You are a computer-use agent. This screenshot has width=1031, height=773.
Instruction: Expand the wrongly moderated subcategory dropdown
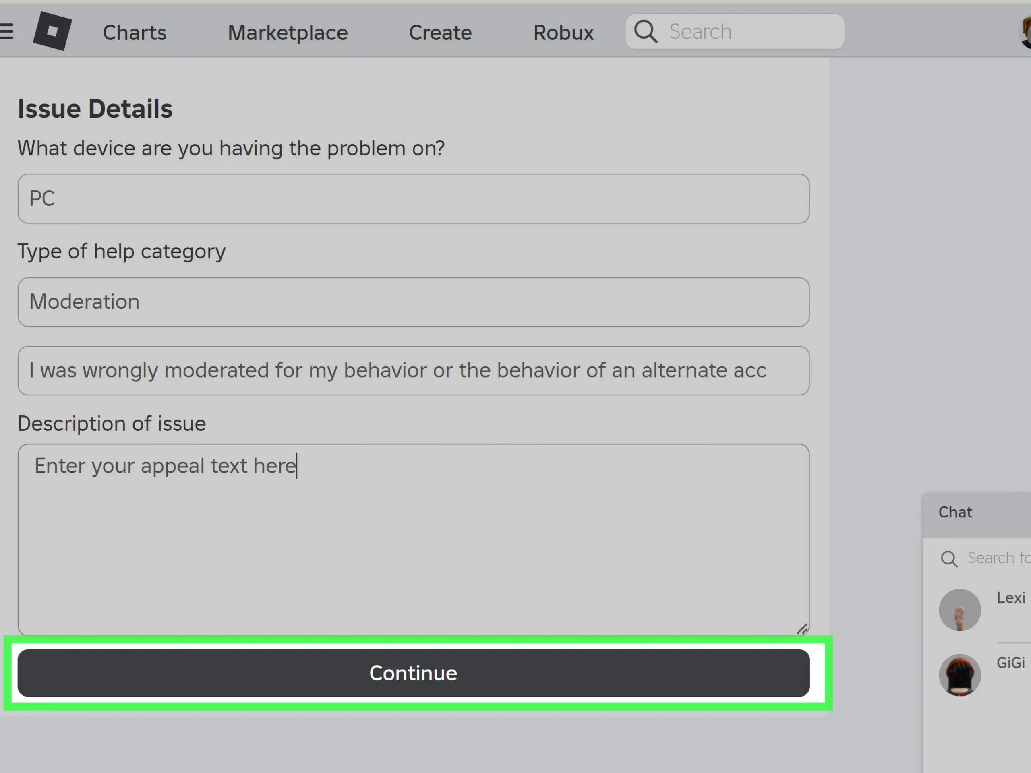click(413, 370)
